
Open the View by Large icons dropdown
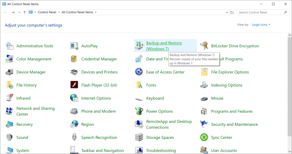pos(261,25)
